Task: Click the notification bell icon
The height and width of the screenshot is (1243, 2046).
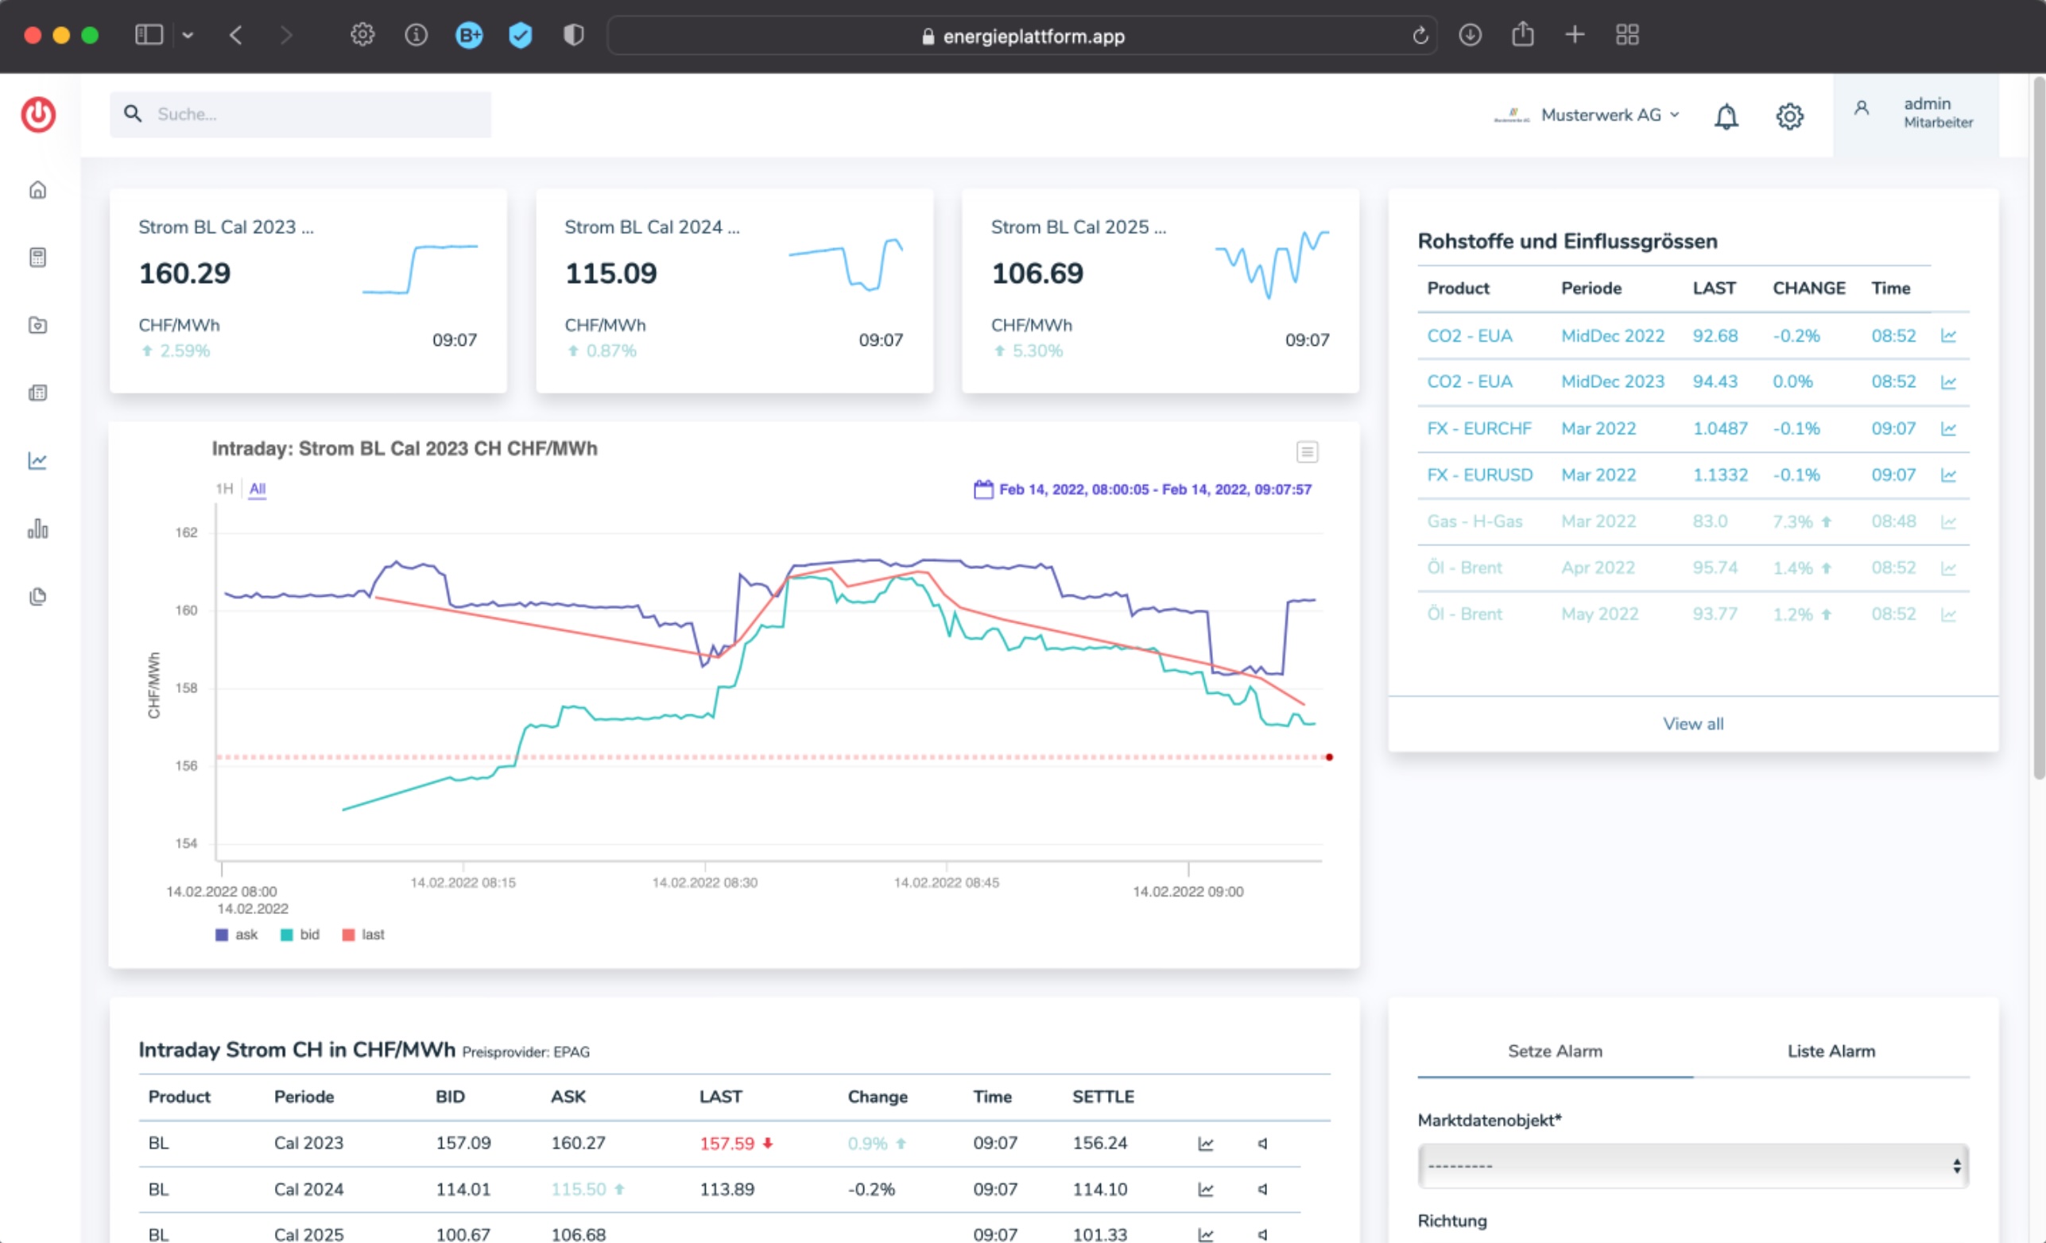Action: tap(1726, 116)
